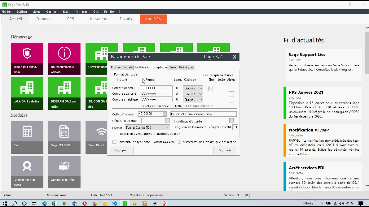The image size is (369, 207).
Task: Click the Num. field for Compte général
Action: [210, 89]
